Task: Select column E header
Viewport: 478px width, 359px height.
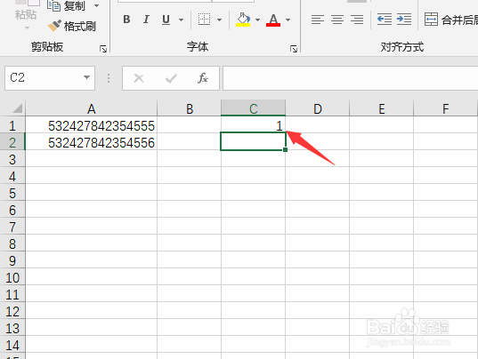Action: click(381, 108)
